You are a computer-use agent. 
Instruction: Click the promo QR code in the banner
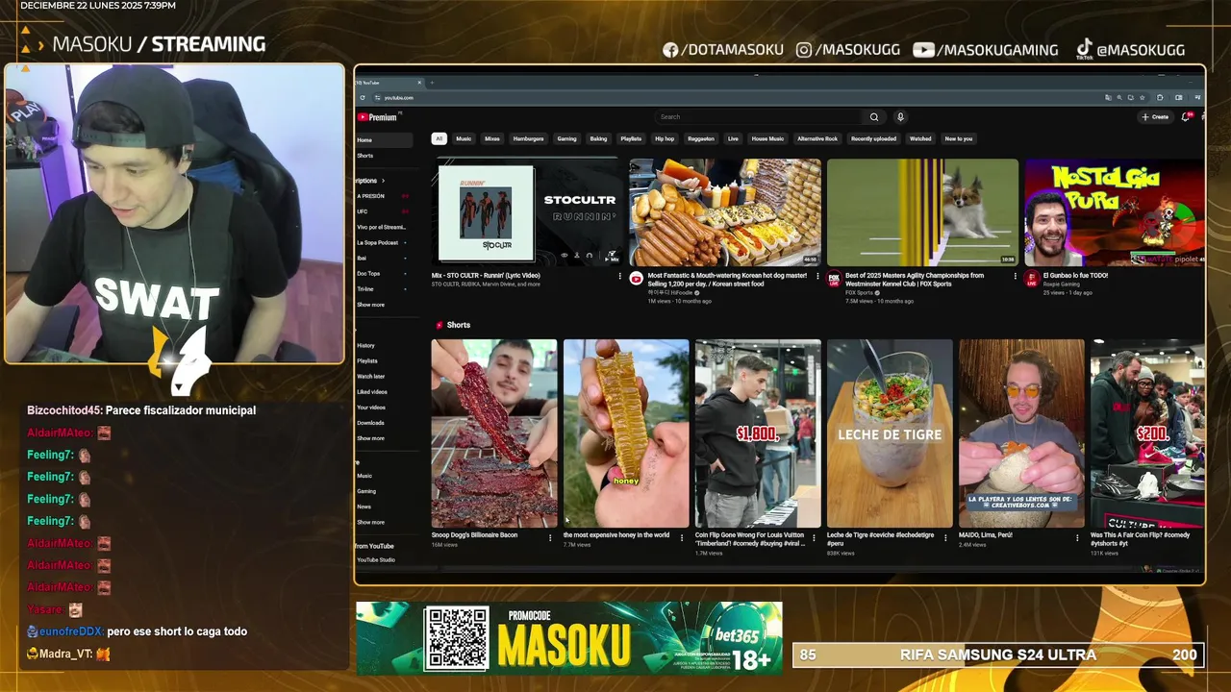[x=457, y=638]
